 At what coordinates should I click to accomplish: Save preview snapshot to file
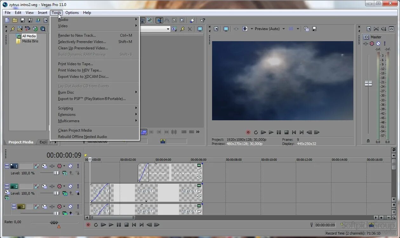(x=314, y=29)
